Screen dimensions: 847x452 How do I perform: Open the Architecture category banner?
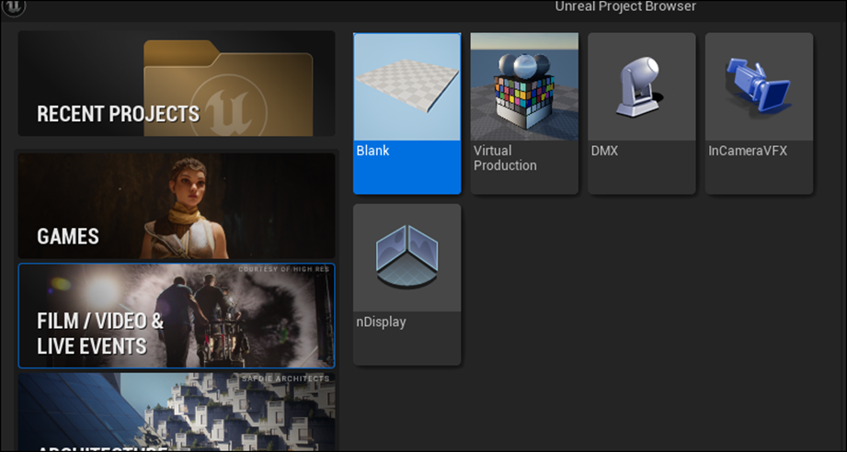pos(177,411)
